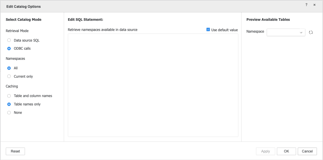Switch namespaces to Current only
The height and width of the screenshot is (160, 323).
click(x=9, y=76)
